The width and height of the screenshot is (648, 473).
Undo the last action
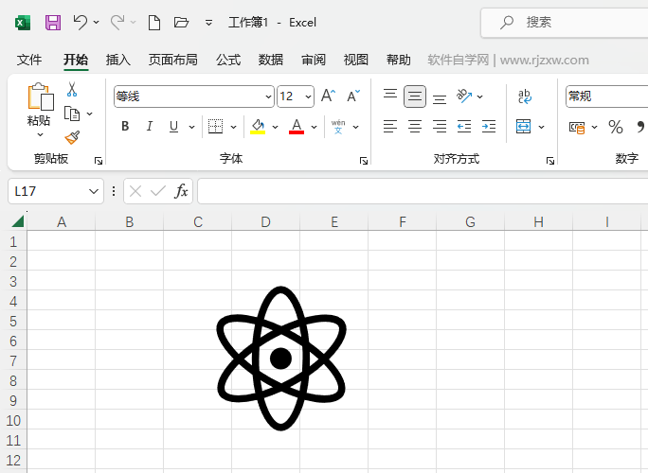pos(81,23)
